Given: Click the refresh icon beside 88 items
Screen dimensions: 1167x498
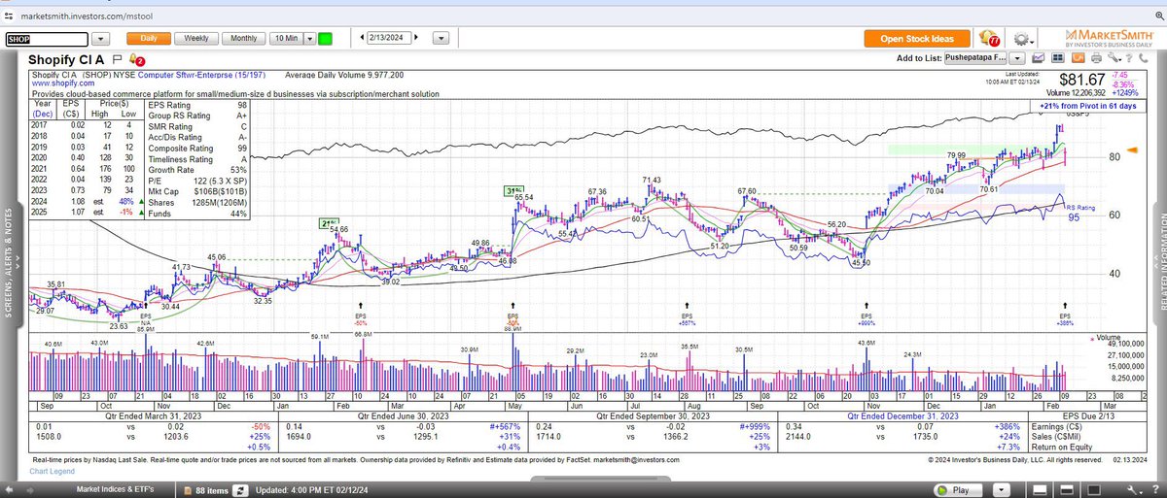Looking at the screenshot, I should tap(239, 490).
